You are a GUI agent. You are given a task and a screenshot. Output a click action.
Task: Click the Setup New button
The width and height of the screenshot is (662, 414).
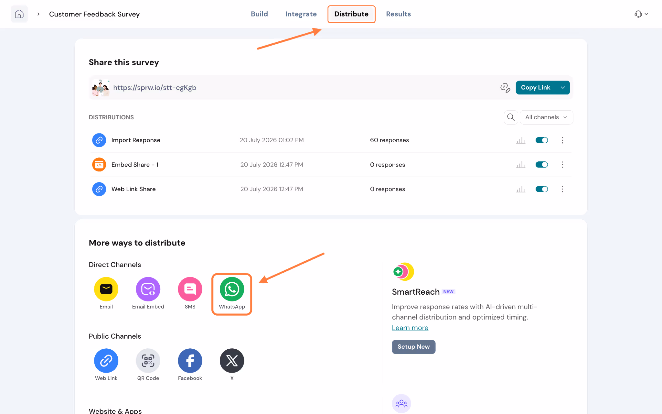click(413, 347)
